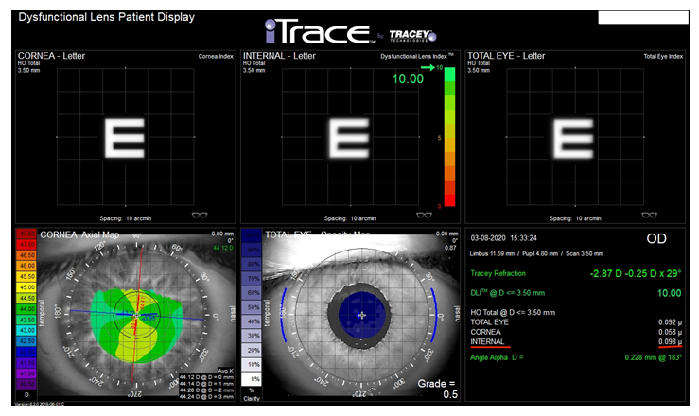Select the 30% clarity swatch
699x416 pixels.
coord(252,336)
